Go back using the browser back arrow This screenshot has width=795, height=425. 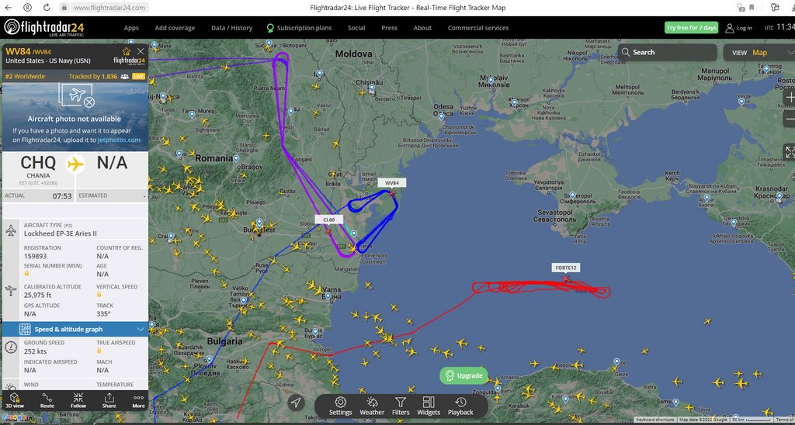[8, 8]
